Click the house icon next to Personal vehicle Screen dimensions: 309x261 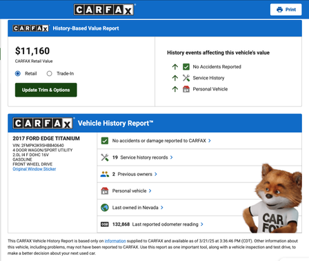click(105, 191)
